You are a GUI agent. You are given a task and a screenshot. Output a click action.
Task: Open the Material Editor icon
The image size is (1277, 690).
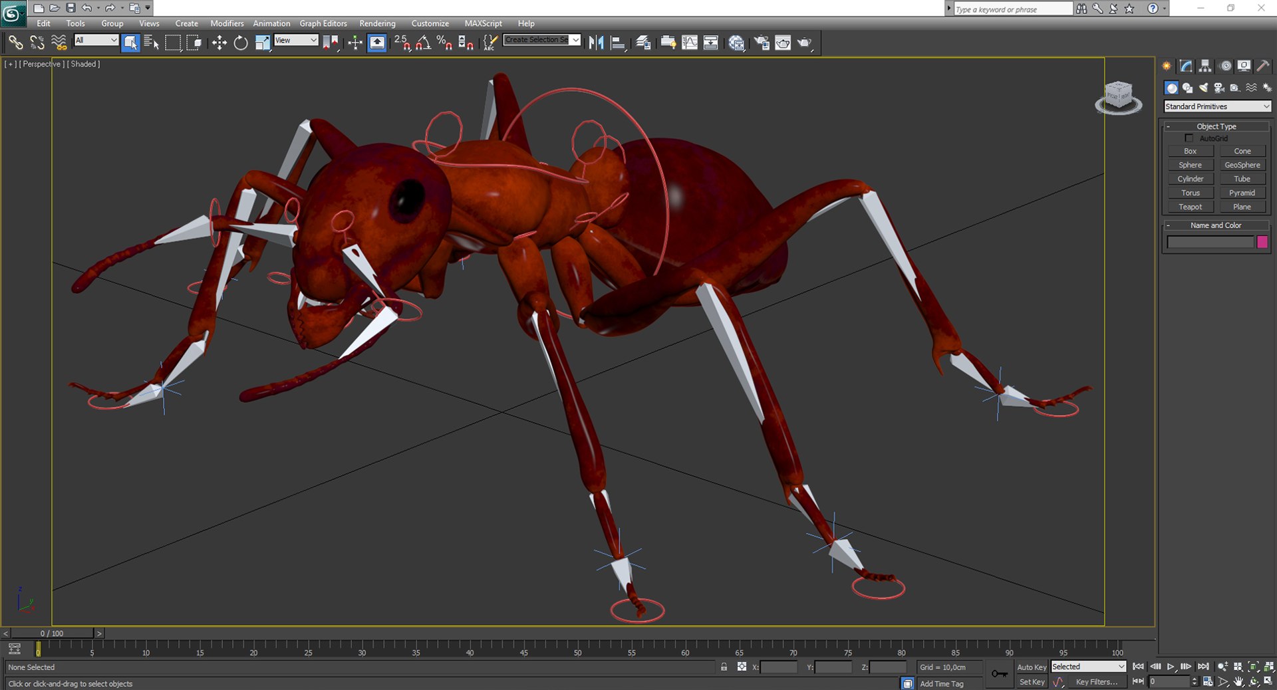point(736,43)
